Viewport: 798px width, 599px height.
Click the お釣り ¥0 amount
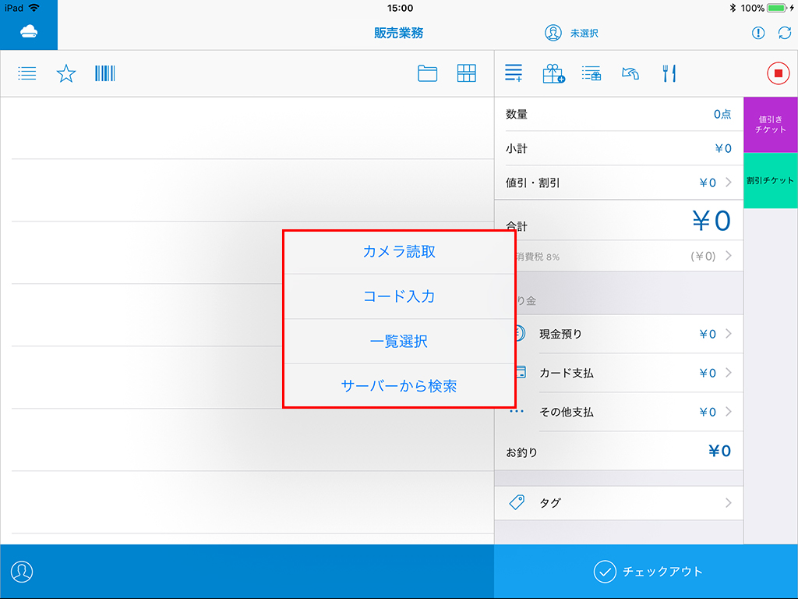point(719,452)
